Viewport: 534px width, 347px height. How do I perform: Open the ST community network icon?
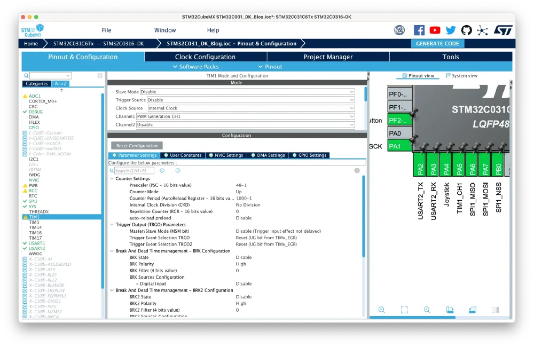click(482, 30)
